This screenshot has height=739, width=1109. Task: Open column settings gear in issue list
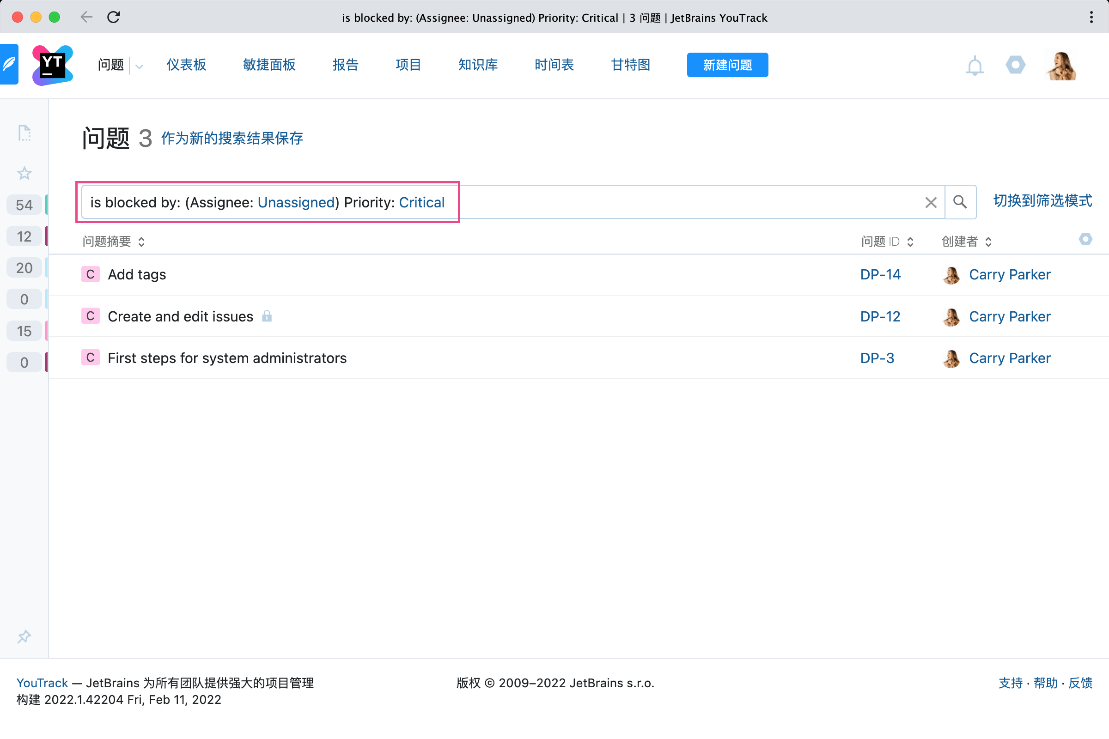pyautogui.click(x=1085, y=239)
